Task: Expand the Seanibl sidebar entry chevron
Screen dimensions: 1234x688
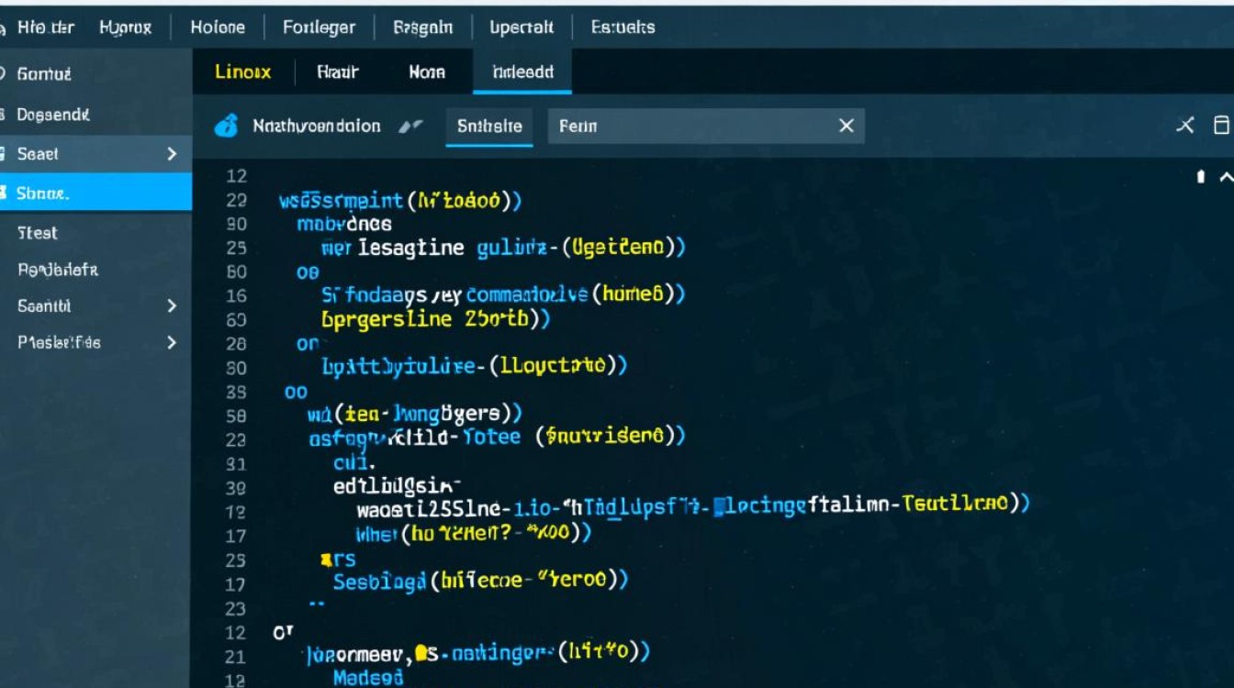Action: (x=172, y=305)
